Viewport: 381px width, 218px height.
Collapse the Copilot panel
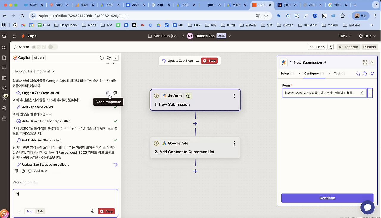click(116, 58)
